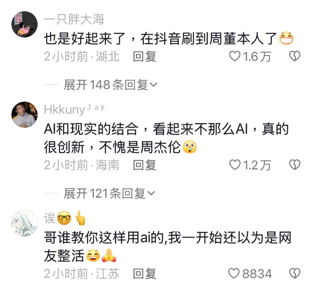Image resolution: width=313 pixels, height=289 pixels.
Task: Like Hkkuny's comment about AI和现实的结合
Action: pyautogui.click(x=234, y=165)
